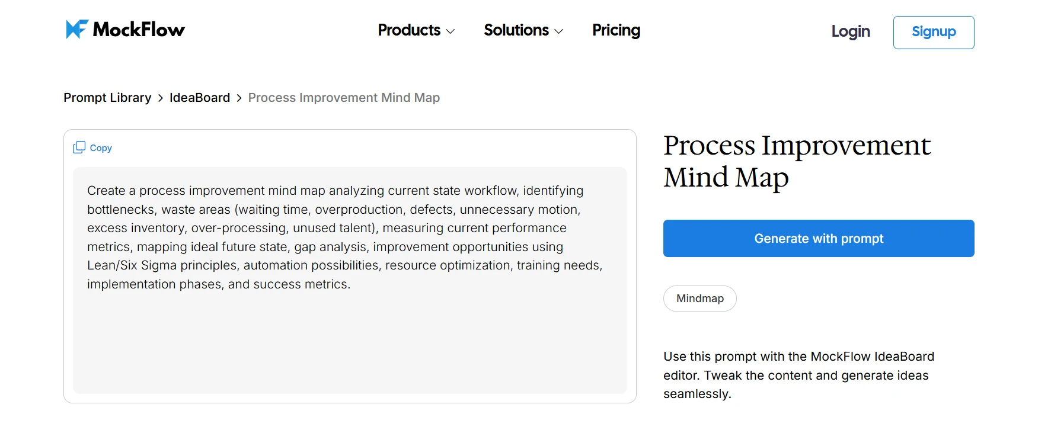
Task: Click the Process Improvement Mind Map breadcrumb
Action: 344,97
